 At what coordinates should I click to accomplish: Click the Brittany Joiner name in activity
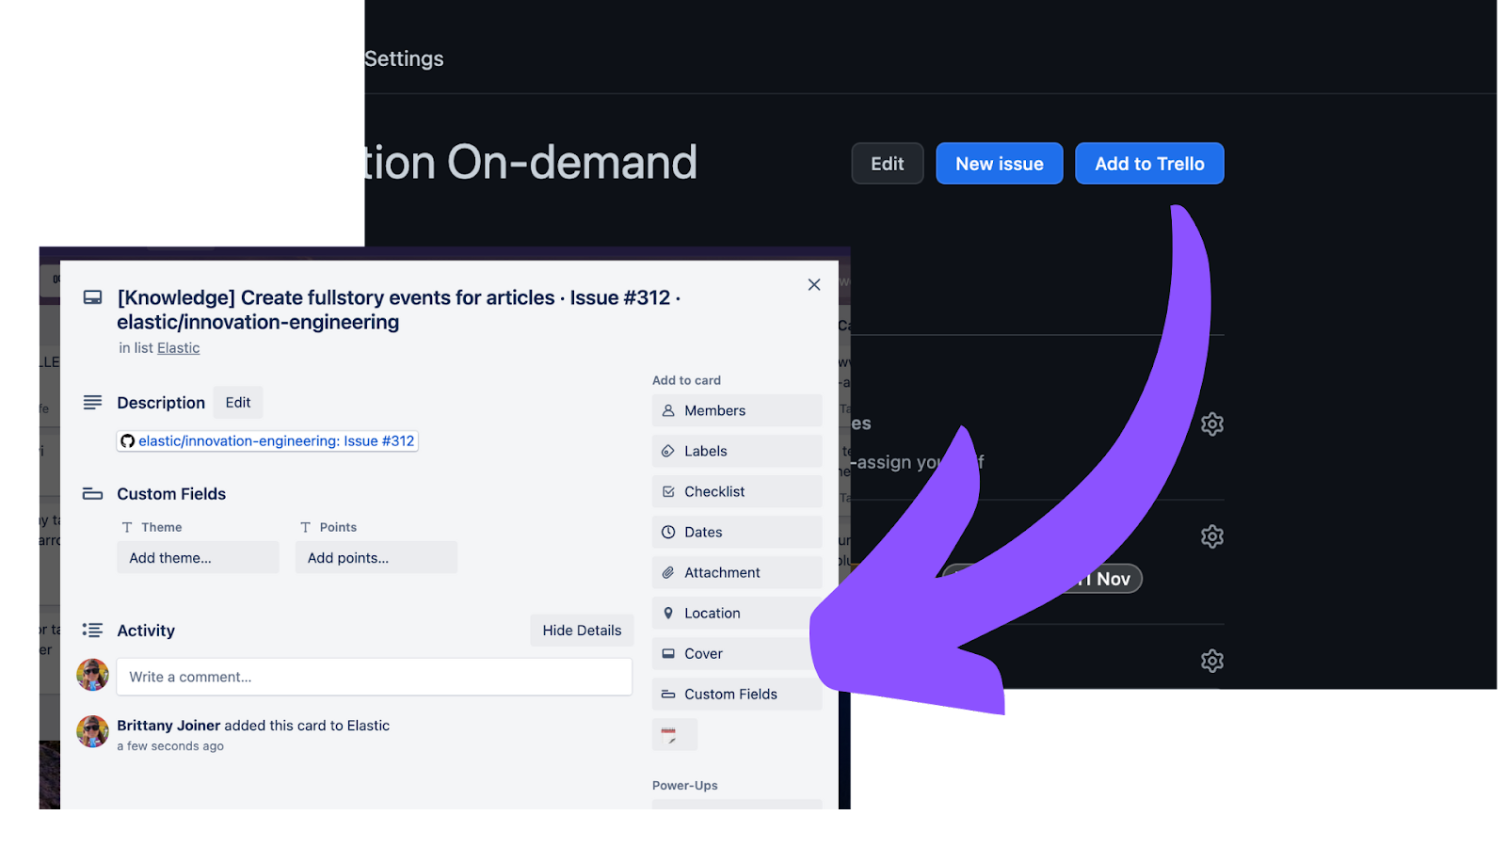click(168, 726)
